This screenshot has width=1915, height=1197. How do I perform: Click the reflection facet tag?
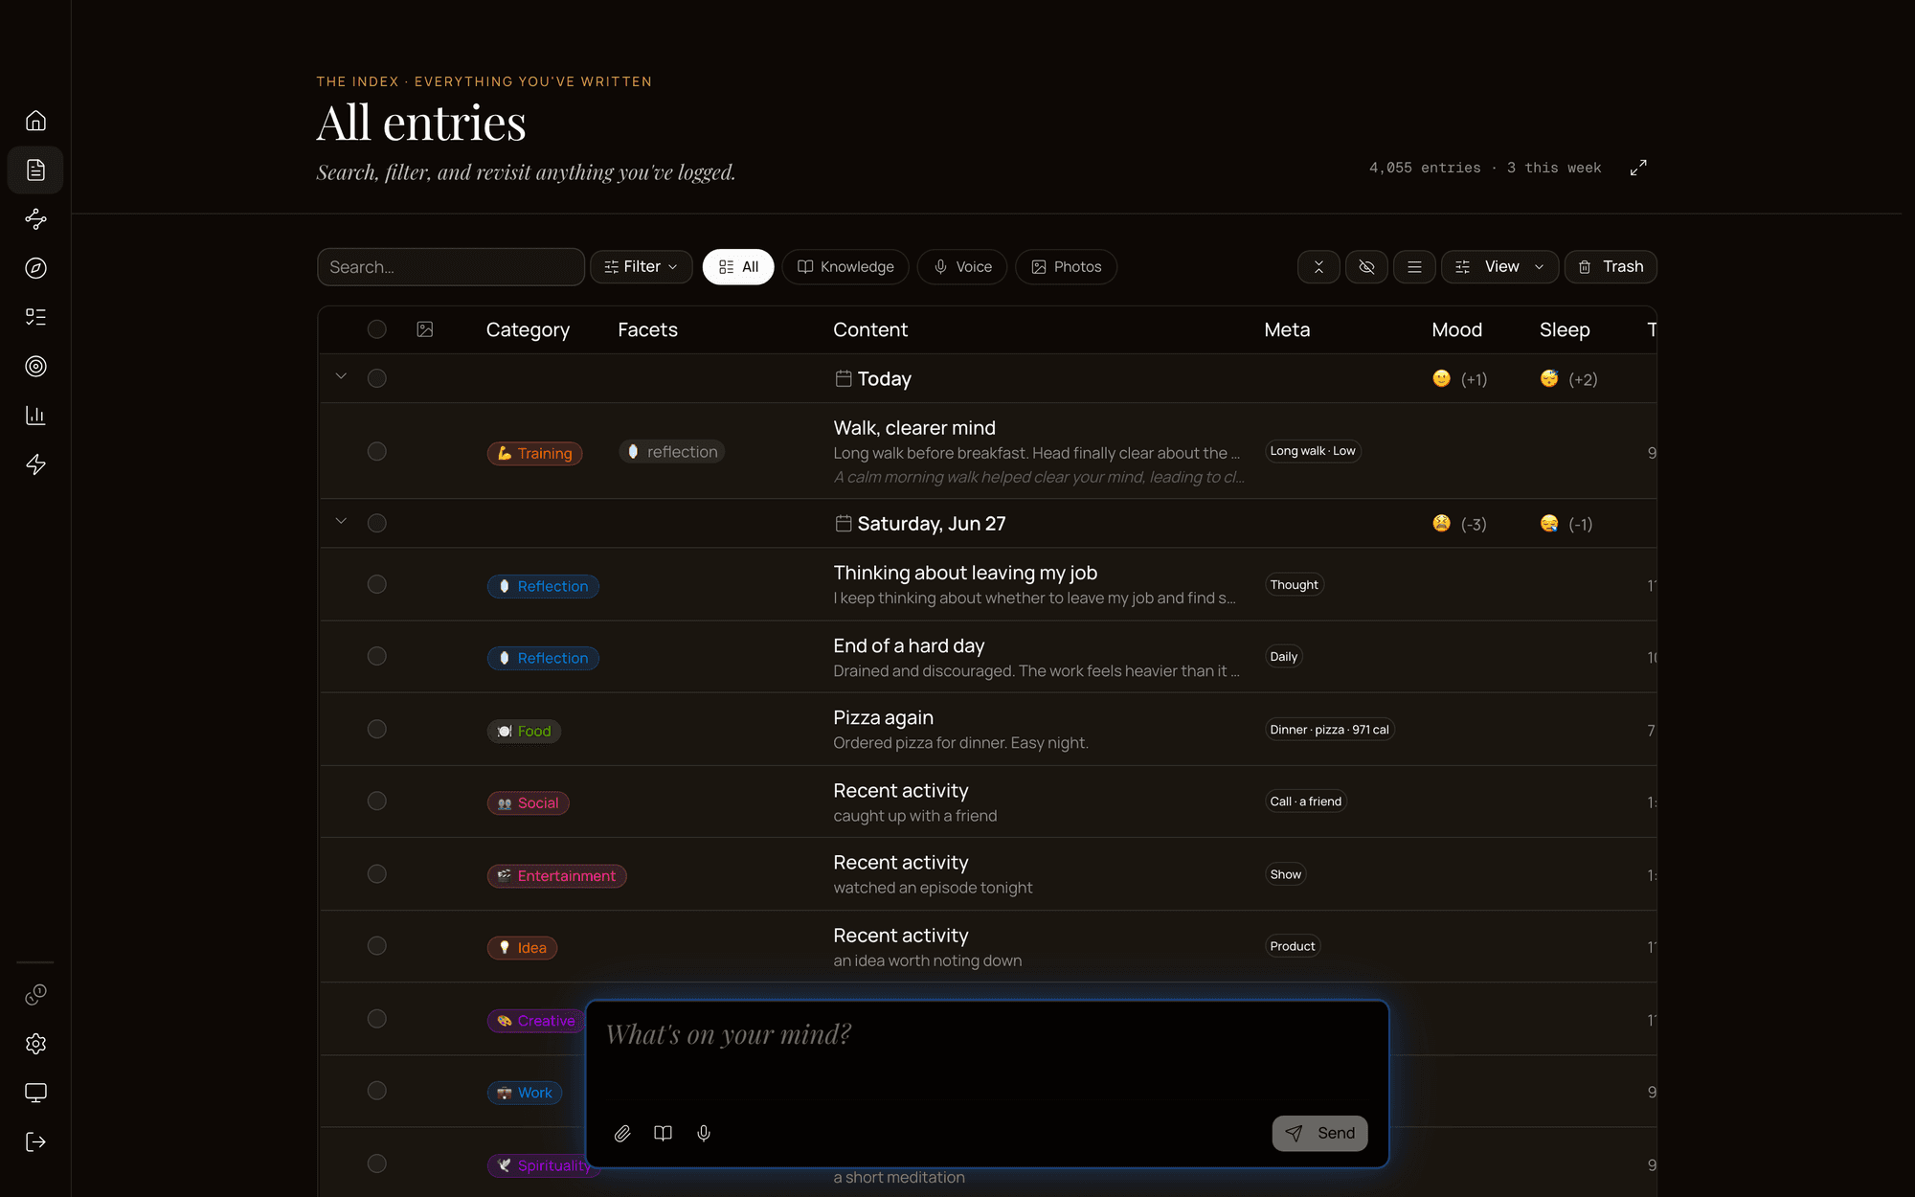(671, 452)
